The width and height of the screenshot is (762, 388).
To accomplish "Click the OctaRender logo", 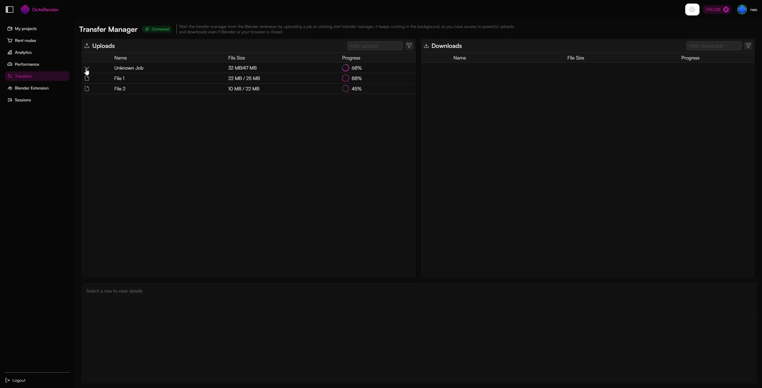I will pyautogui.click(x=40, y=10).
